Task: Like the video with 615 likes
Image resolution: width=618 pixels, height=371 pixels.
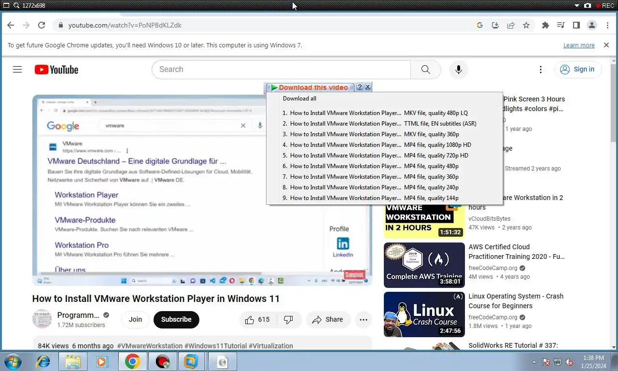Action: pyautogui.click(x=257, y=319)
